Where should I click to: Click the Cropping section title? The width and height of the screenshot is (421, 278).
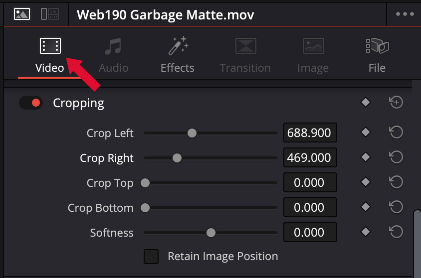78,103
